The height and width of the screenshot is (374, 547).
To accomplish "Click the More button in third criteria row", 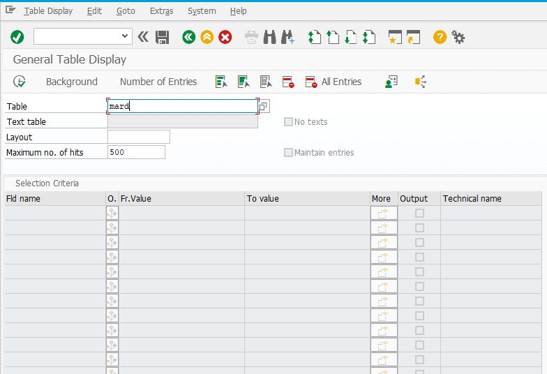I will 384,243.
